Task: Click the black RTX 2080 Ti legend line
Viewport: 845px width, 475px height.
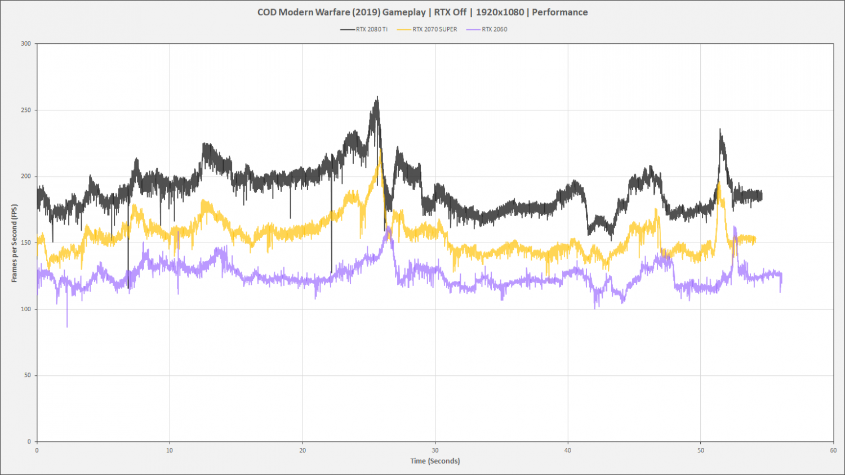Action: point(348,29)
